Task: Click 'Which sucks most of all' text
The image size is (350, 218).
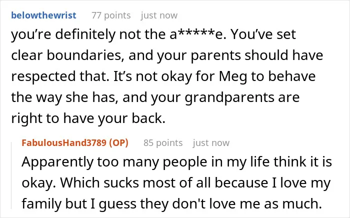Action: coord(135,182)
